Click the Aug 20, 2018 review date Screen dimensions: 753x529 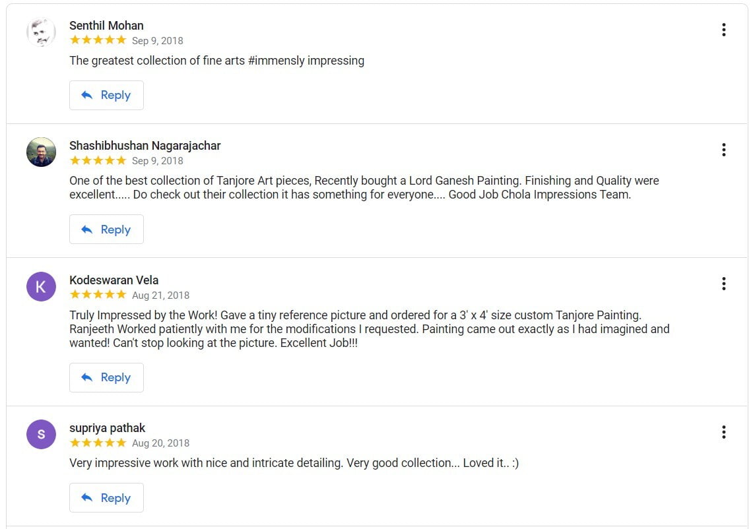point(160,443)
